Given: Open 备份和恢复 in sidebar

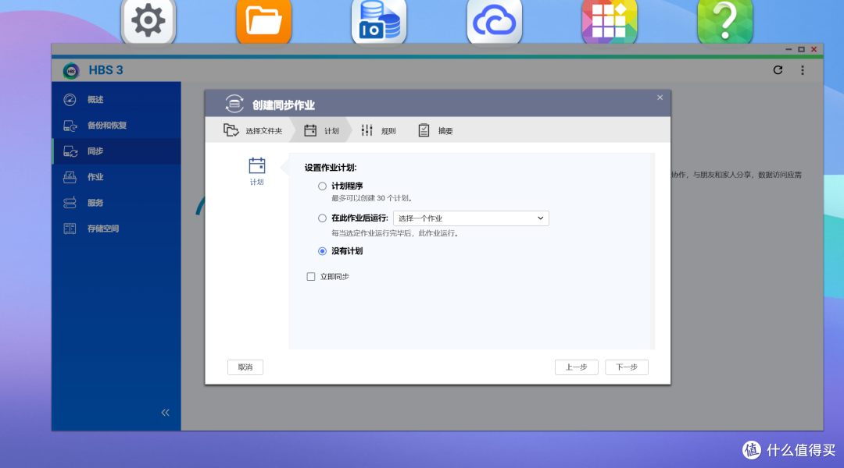Looking at the screenshot, I should [116, 126].
